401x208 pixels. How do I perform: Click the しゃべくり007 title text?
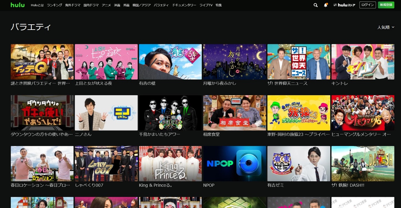point(89,185)
